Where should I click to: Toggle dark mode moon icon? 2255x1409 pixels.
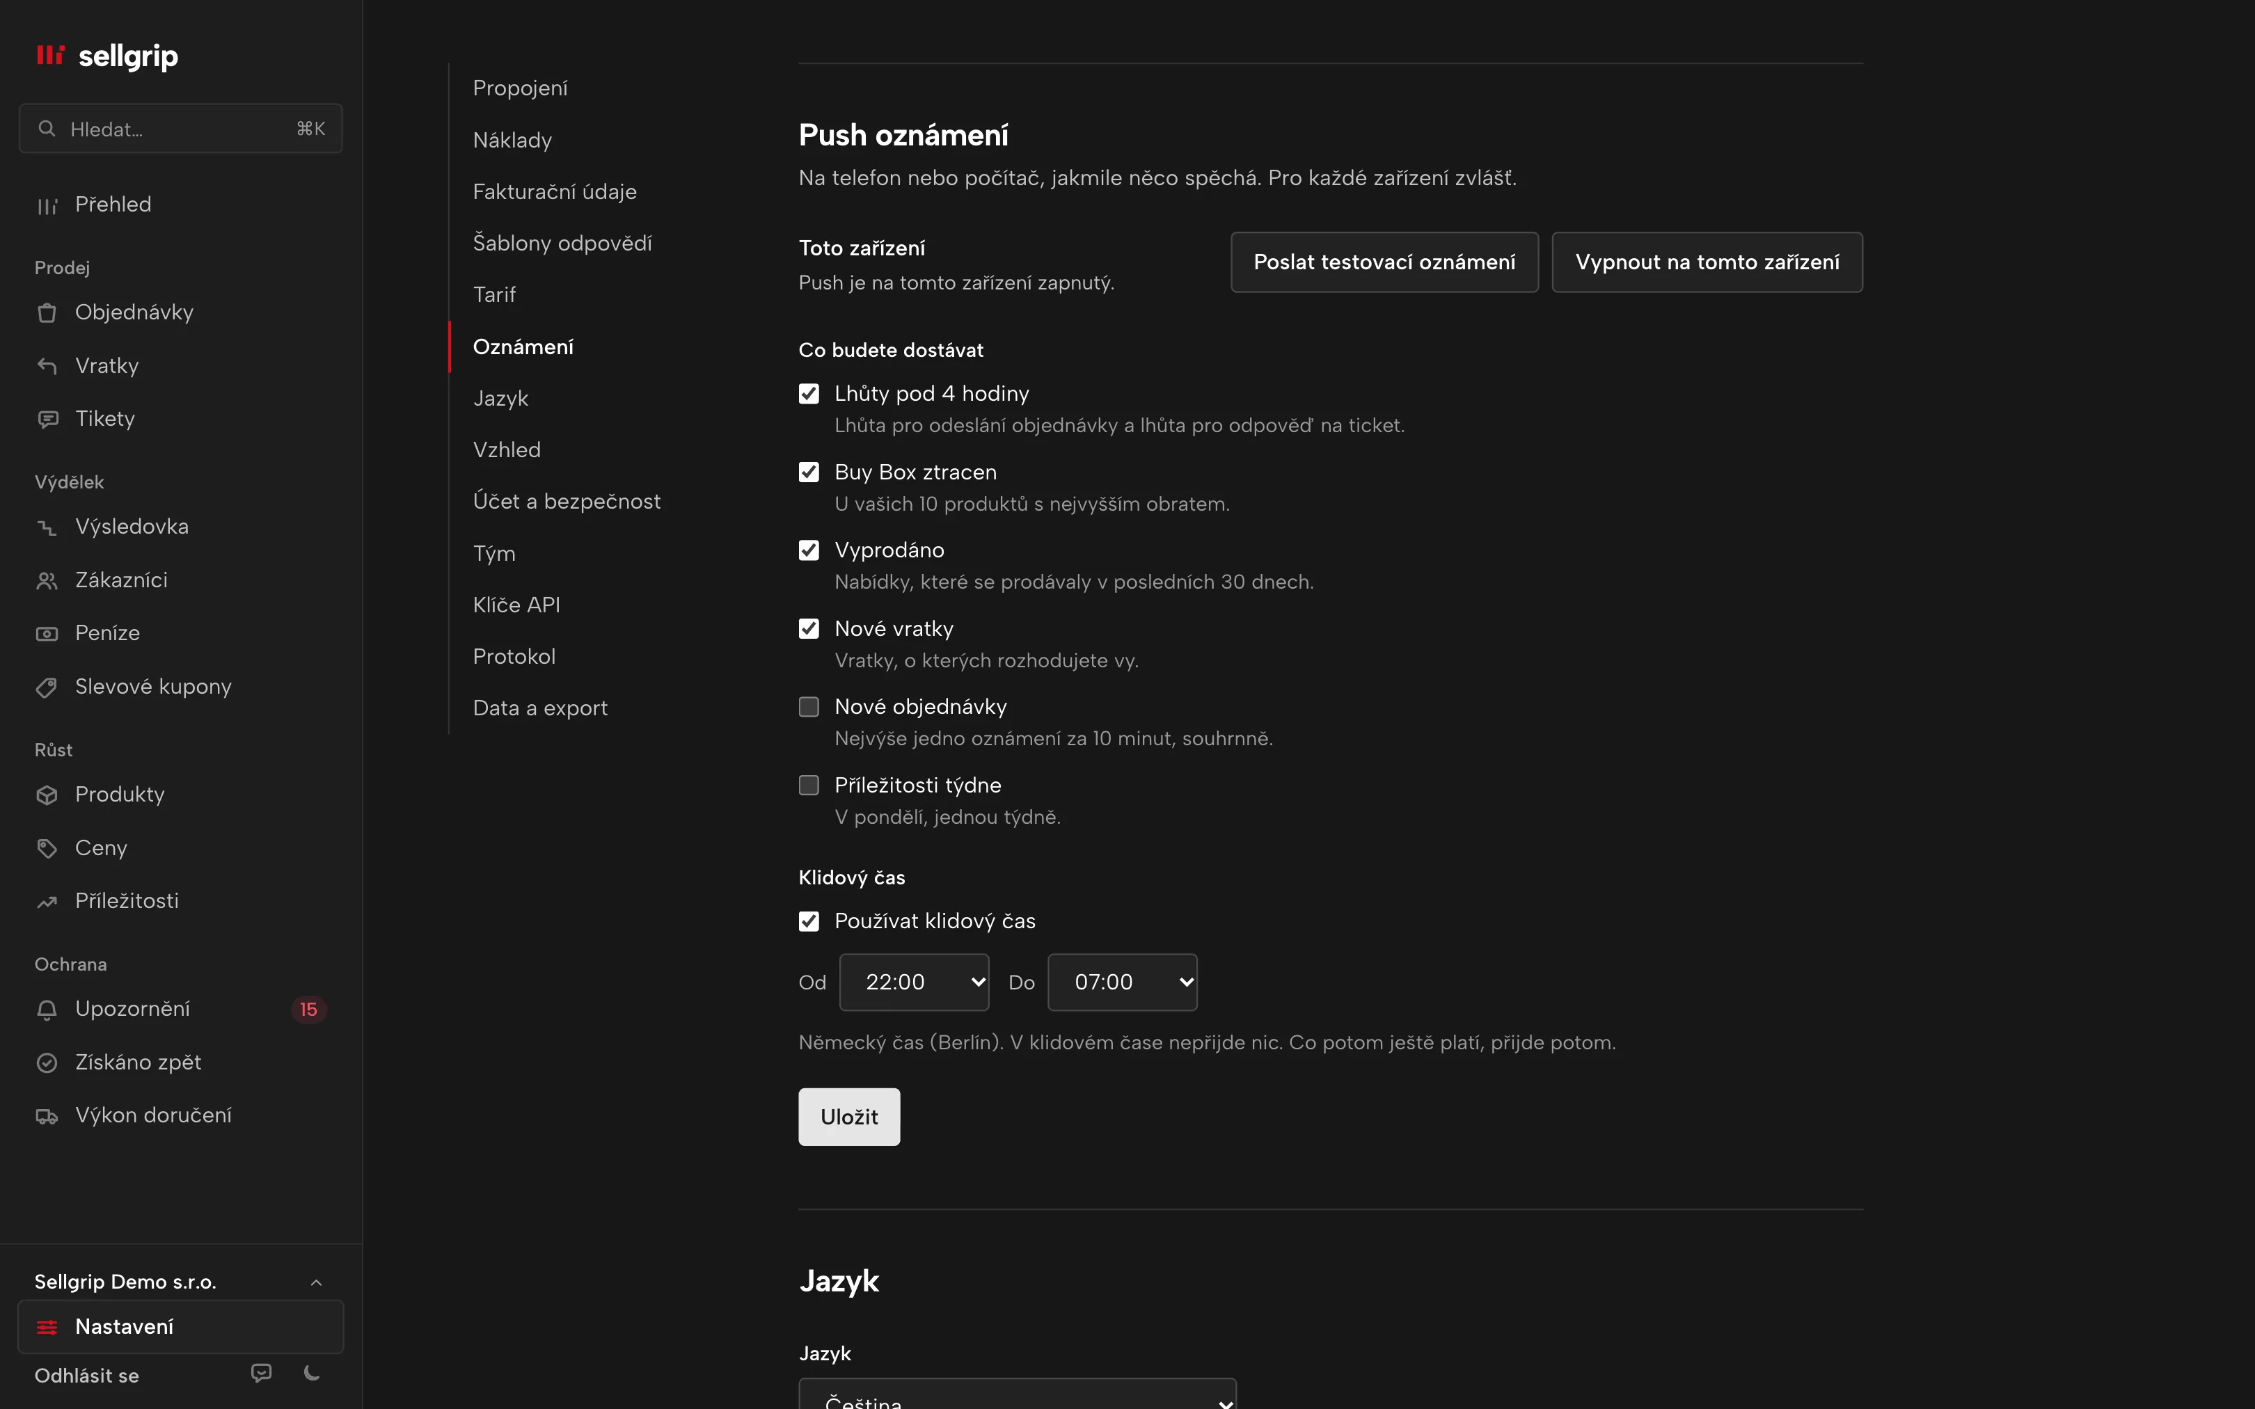312,1373
